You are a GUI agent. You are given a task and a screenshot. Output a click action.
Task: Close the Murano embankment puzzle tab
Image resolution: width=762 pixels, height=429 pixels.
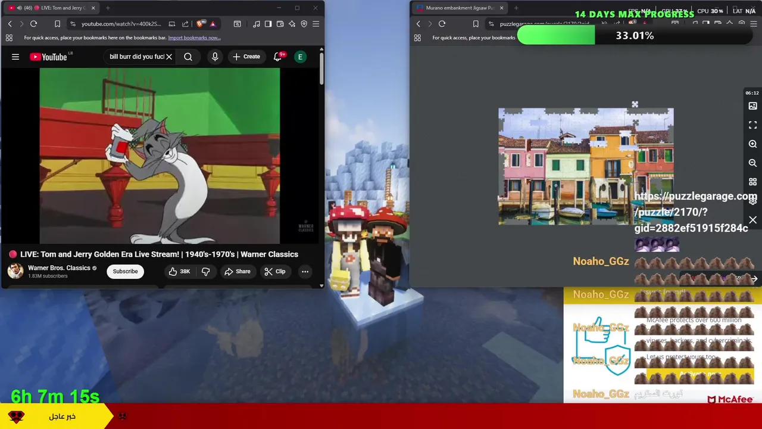pyautogui.click(x=501, y=8)
